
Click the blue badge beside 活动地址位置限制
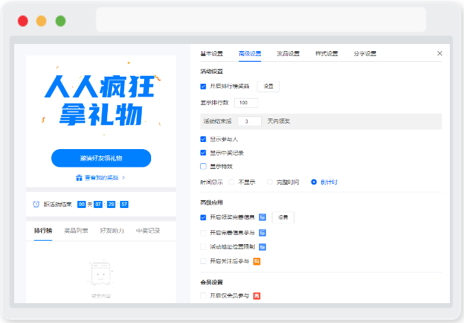click(263, 247)
